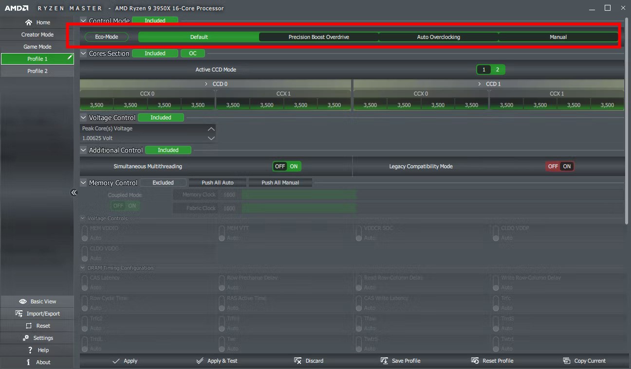
Task: Expand the CCD 0 group
Action: click(x=206, y=84)
